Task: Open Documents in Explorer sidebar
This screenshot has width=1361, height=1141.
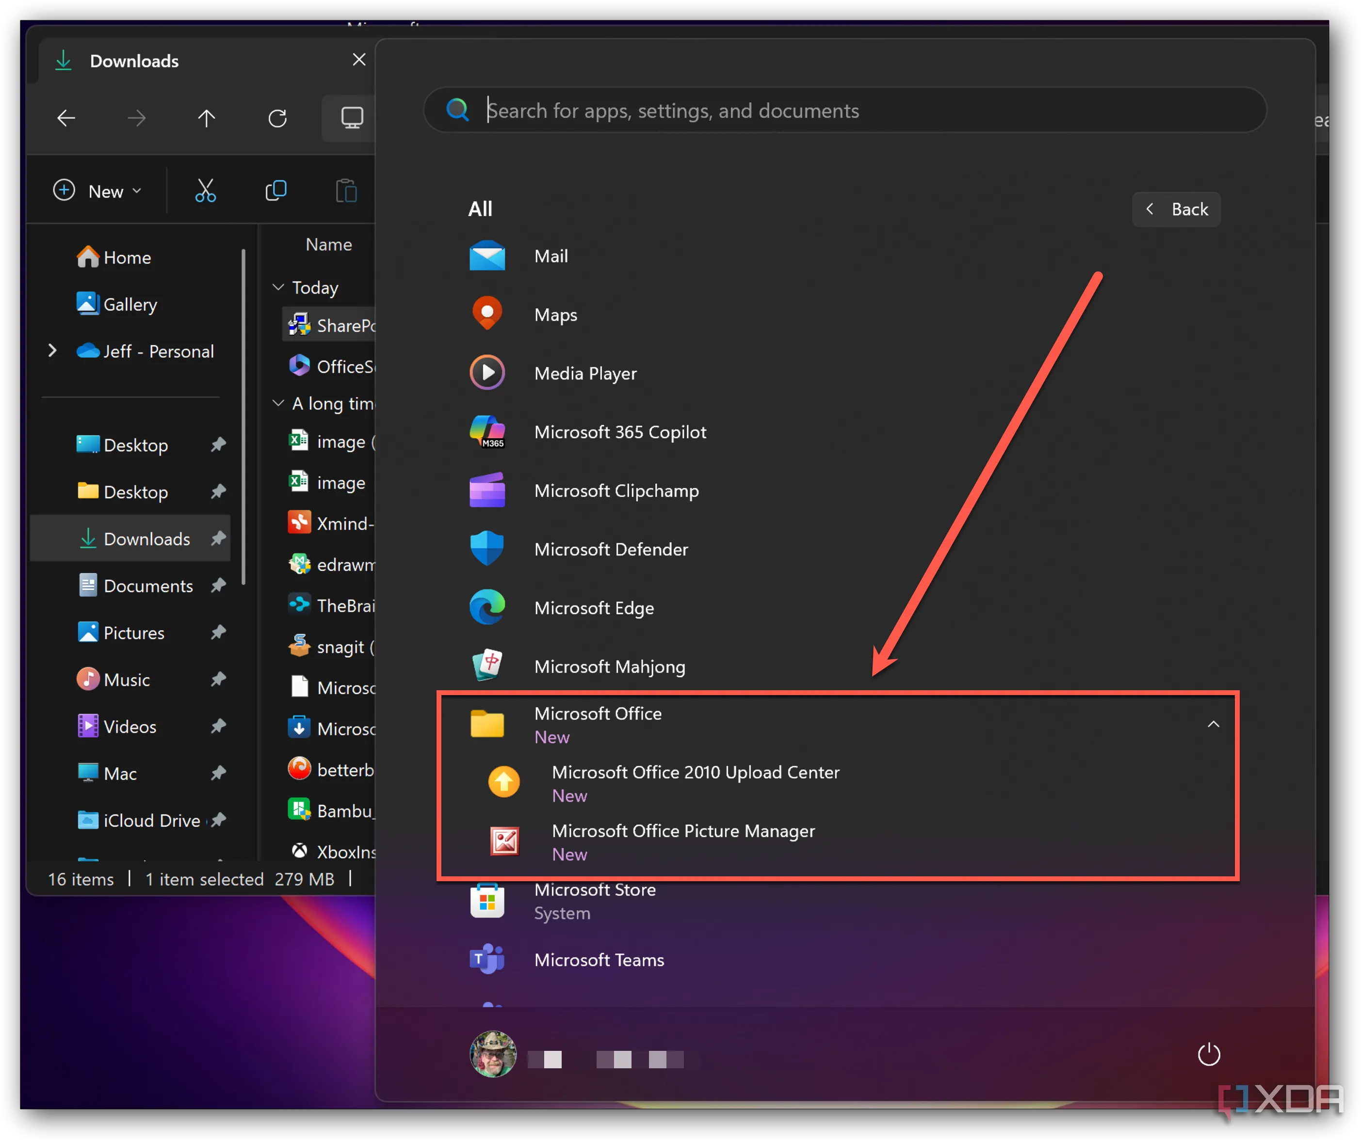Action: (x=131, y=586)
